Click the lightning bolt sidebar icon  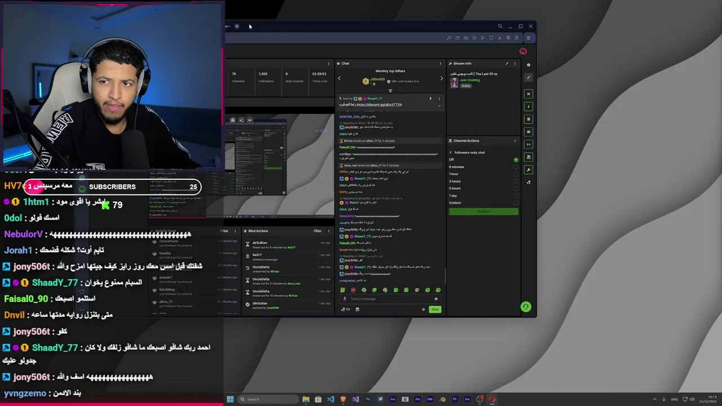529,106
